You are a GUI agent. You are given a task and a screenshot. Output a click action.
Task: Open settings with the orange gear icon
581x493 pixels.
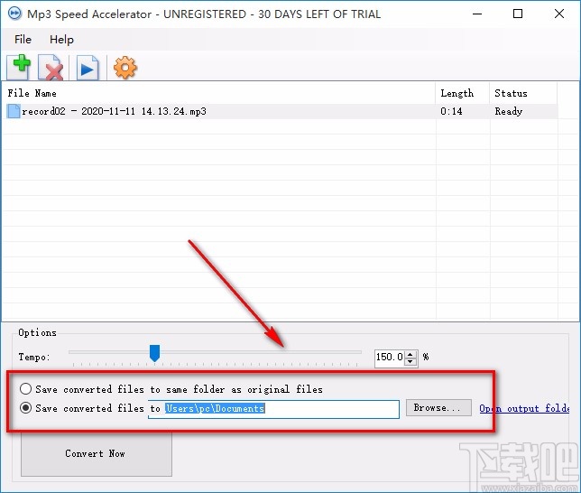(x=125, y=68)
